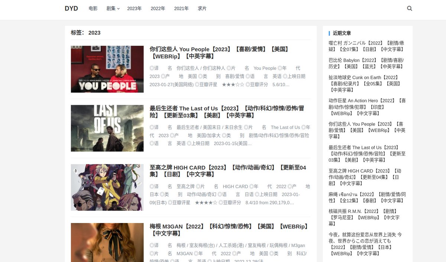Open M3GAN poster thumbnail
446x262 pixels.
[107, 242]
